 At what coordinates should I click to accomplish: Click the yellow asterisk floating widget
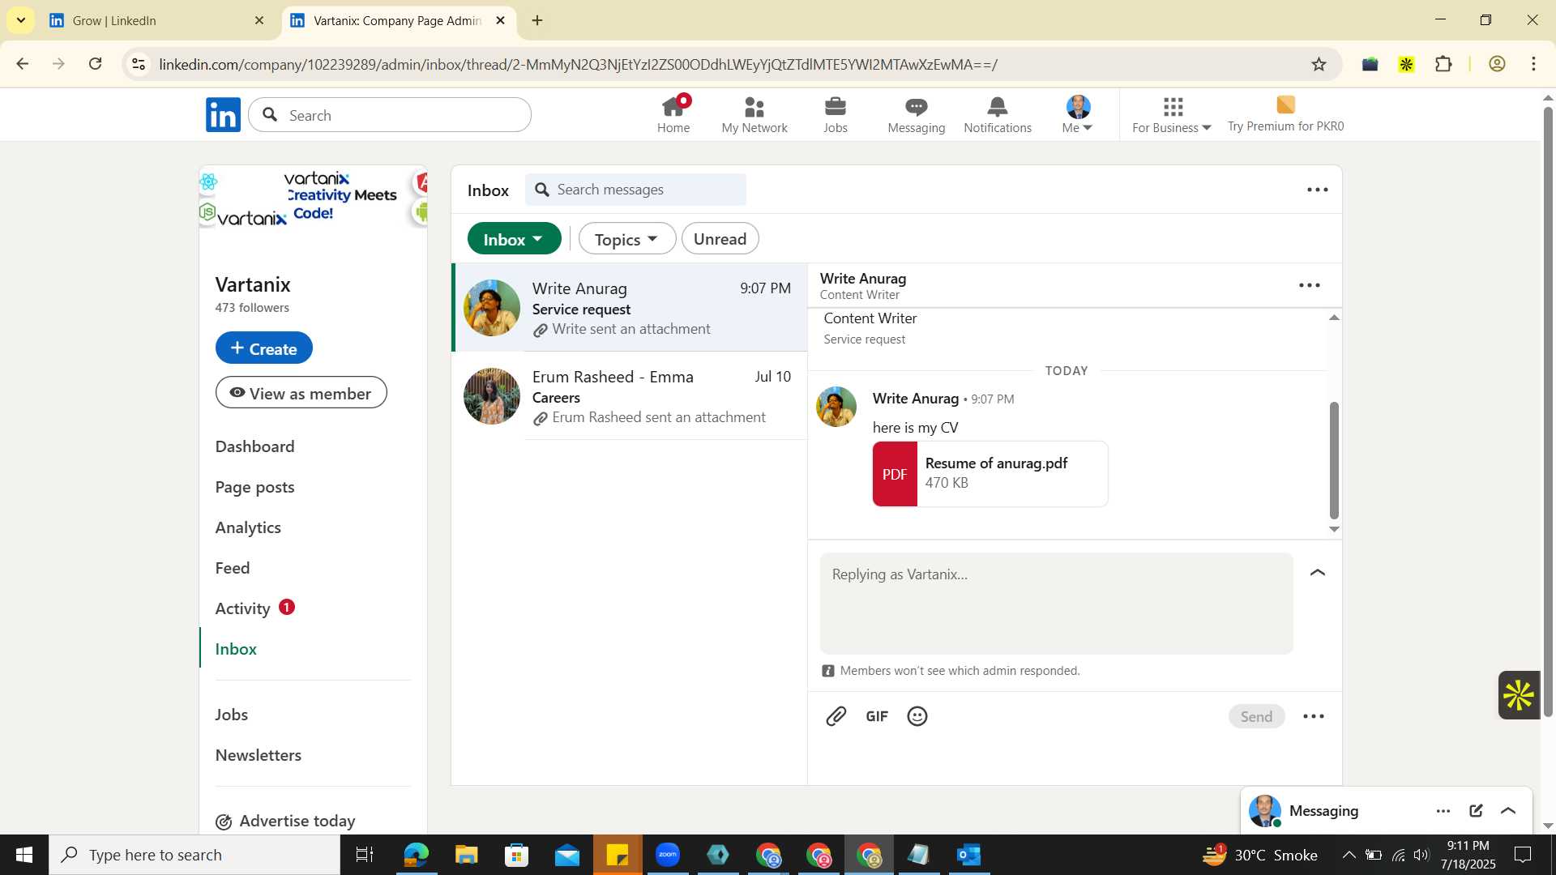1519,694
